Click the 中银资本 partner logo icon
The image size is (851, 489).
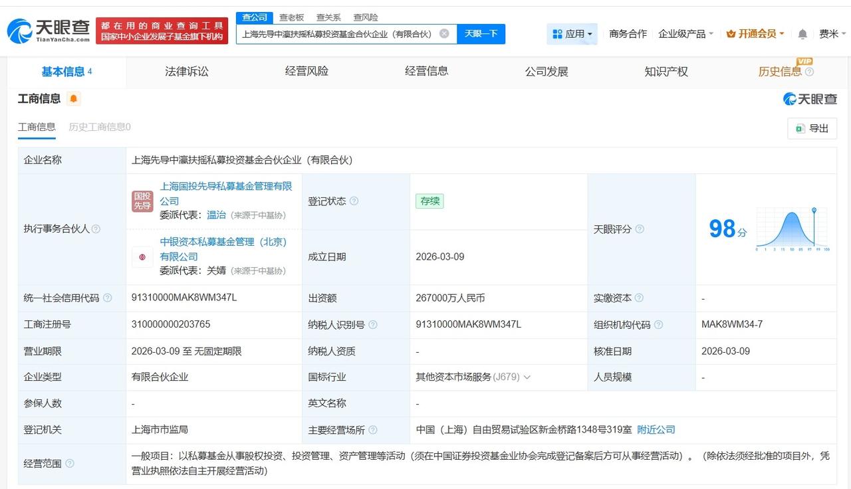(142, 256)
